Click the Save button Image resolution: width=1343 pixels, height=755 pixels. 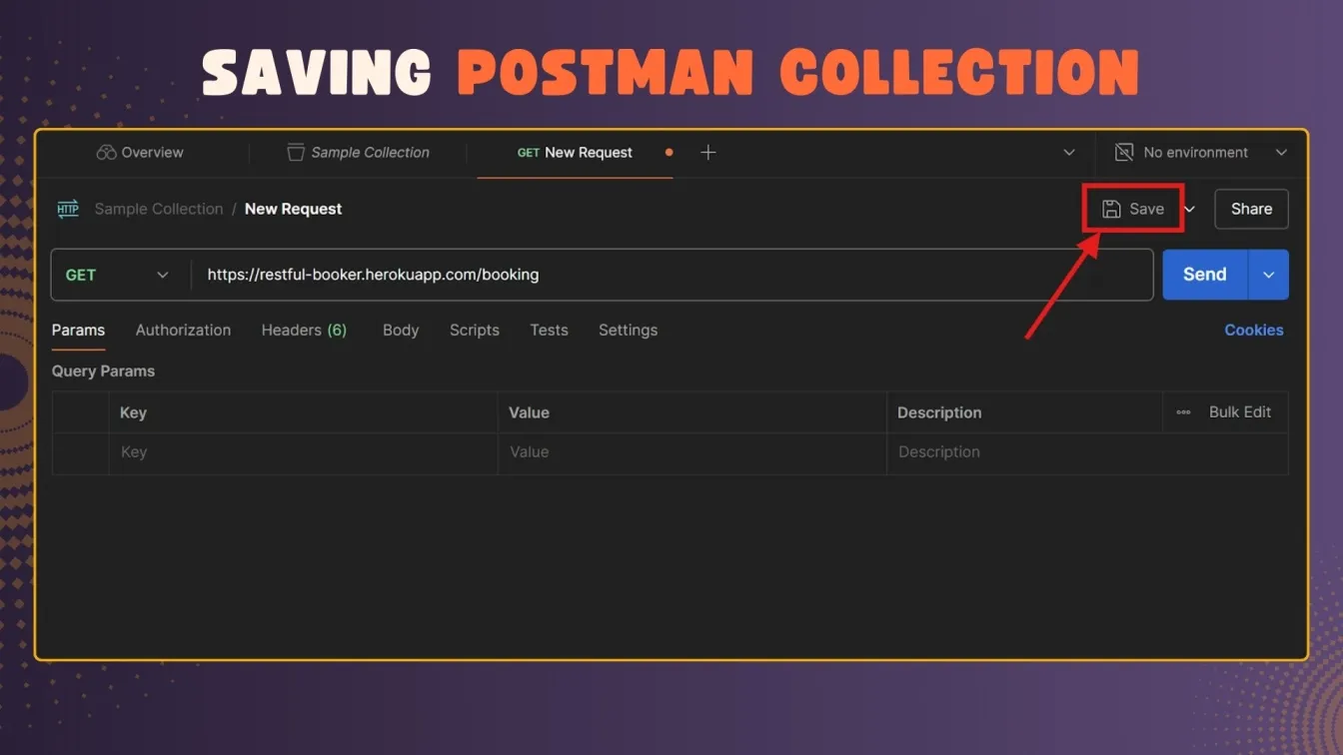pyautogui.click(x=1133, y=209)
